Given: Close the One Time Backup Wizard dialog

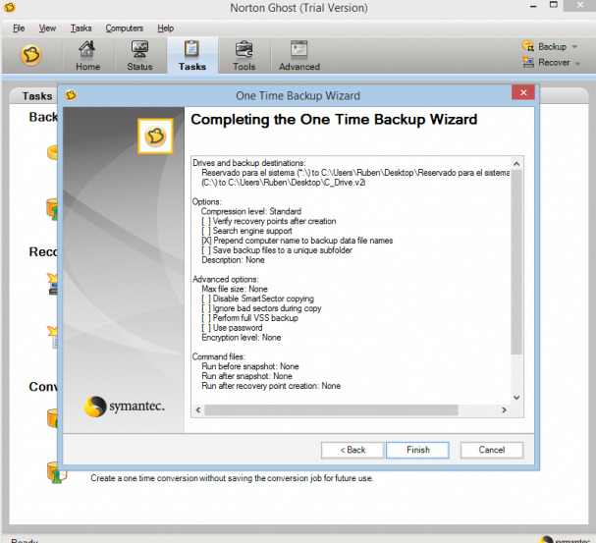Looking at the screenshot, I should [x=523, y=92].
